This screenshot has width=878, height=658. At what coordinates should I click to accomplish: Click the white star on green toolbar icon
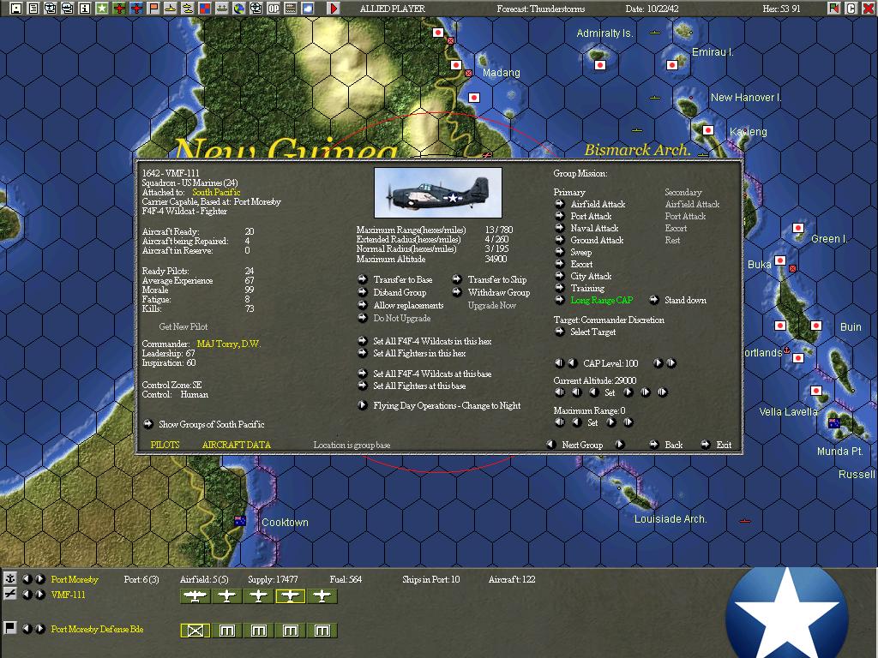click(x=102, y=8)
